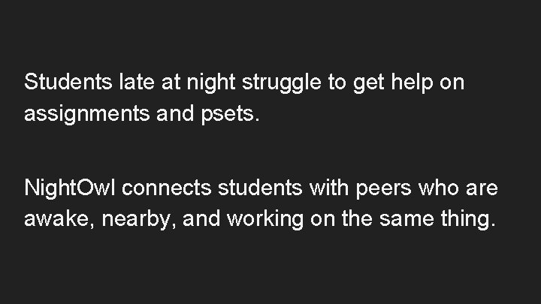
Task: Click the word "assignments" in the text
Action: point(87,114)
